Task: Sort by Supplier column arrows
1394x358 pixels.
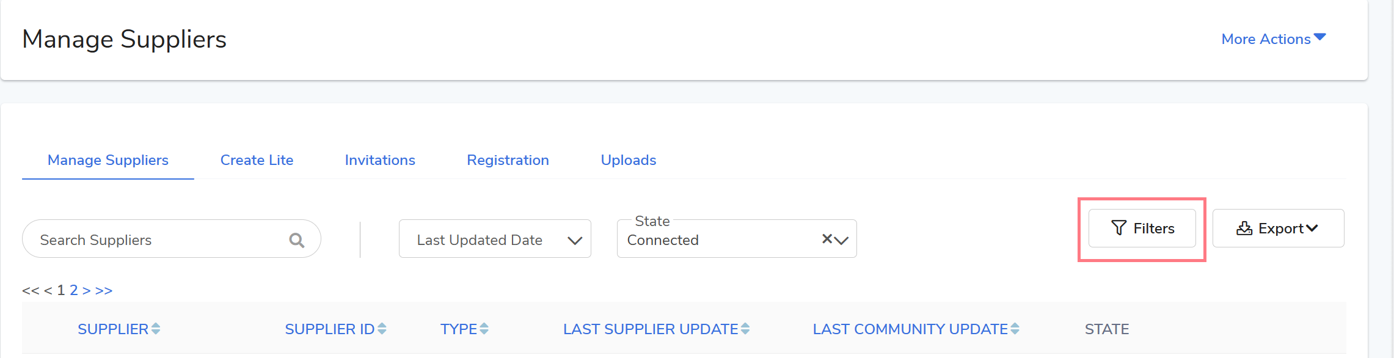Action: [156, 329]
